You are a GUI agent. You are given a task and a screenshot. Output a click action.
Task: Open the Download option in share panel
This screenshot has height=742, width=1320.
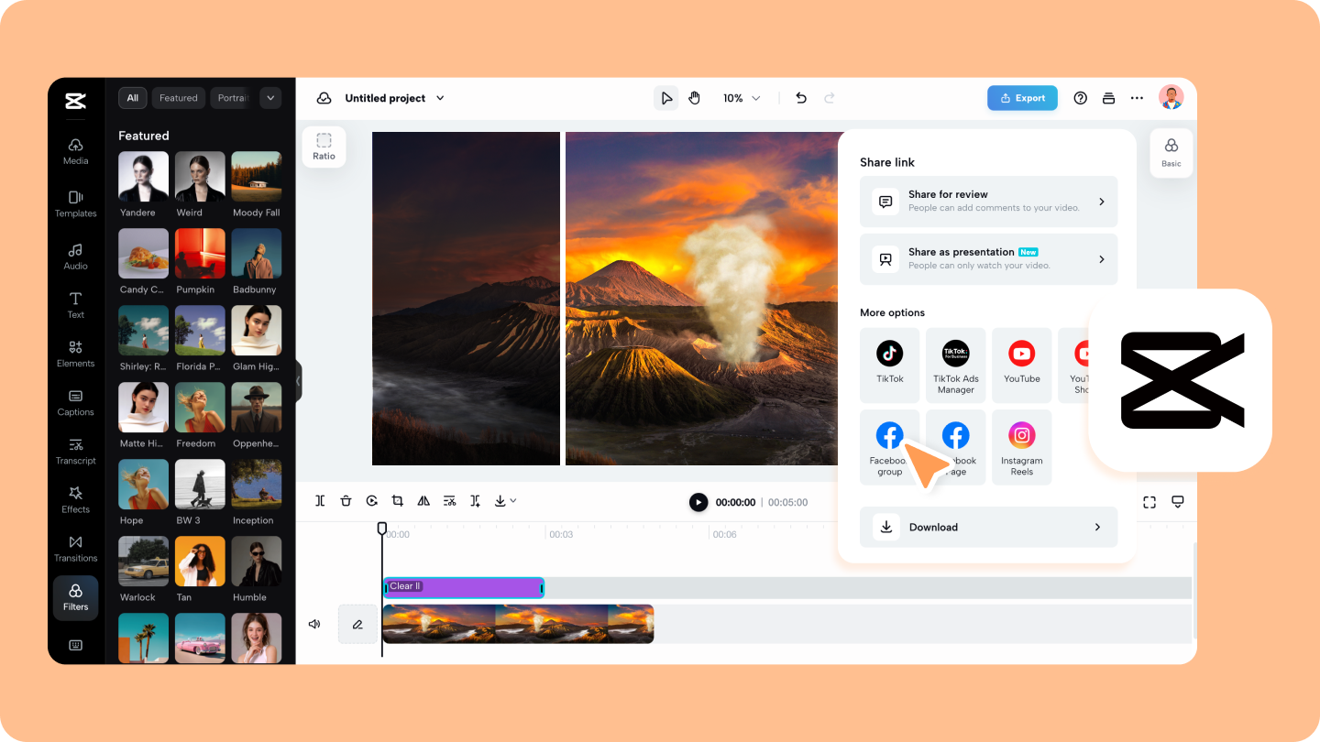[x=988, y=527]
